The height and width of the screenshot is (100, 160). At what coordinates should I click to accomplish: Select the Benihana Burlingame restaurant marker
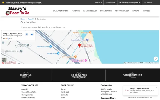click(90, 33)
